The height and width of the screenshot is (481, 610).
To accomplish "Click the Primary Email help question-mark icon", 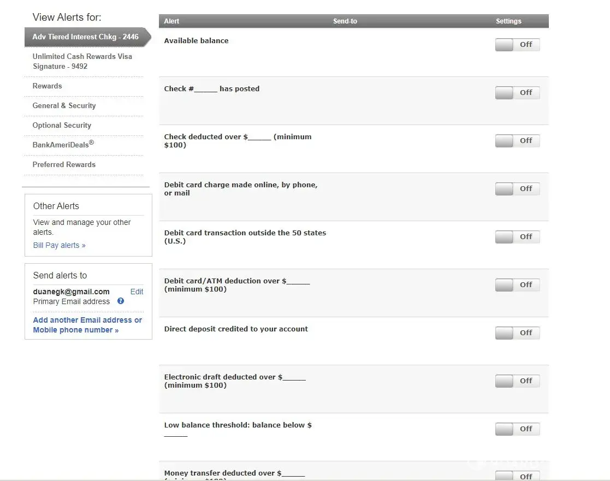I will point(121,301).
